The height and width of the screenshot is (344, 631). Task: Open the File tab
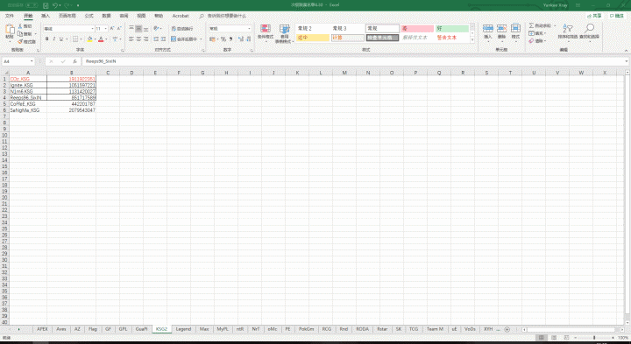[10, 16]
